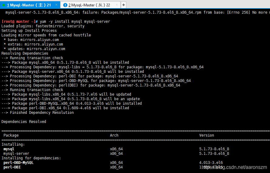270x173 pixels.
Task: Click 'mysql-libs will be an update' line
Action: tap(70, 99)
